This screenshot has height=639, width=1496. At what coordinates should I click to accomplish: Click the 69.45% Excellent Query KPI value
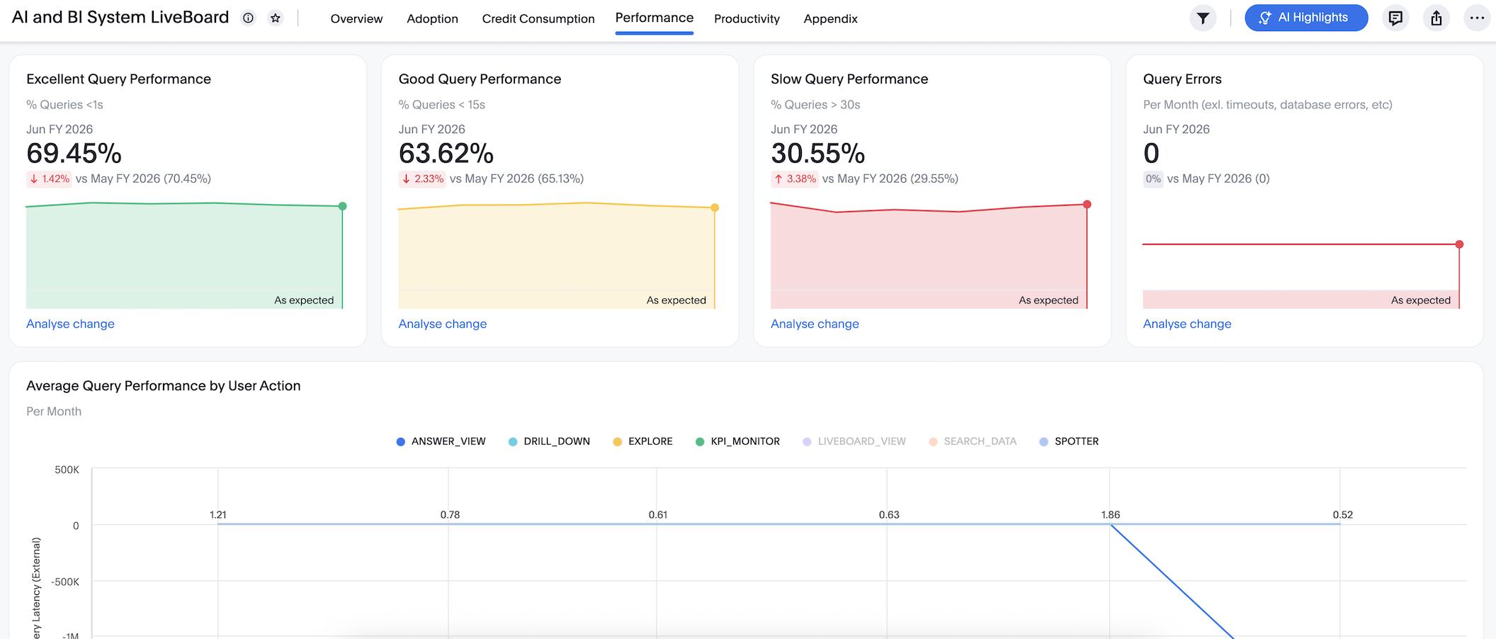pyautogui.click(x=74, y=153)
